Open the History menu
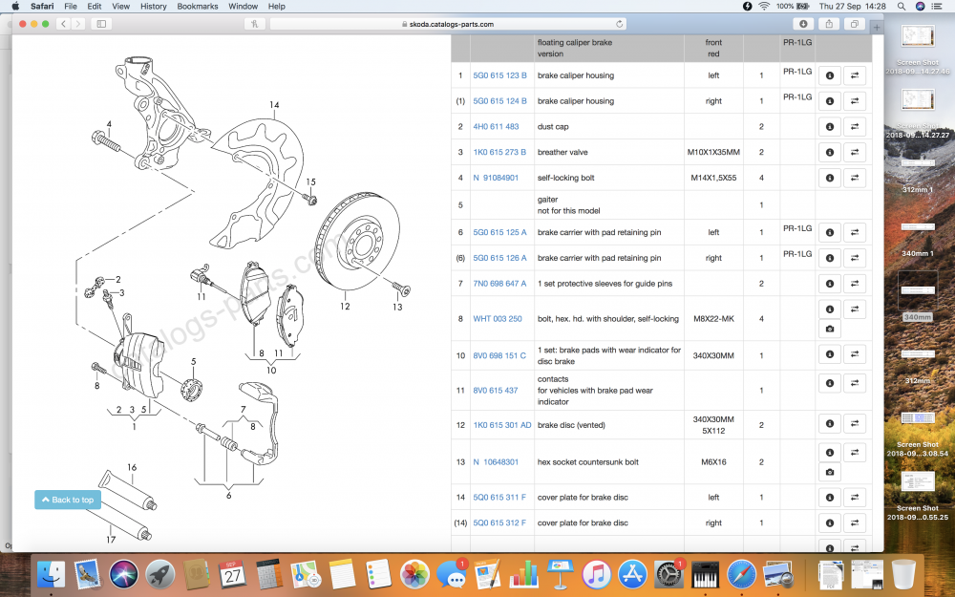The image size is (955, 597). click(x=154, y=6)
